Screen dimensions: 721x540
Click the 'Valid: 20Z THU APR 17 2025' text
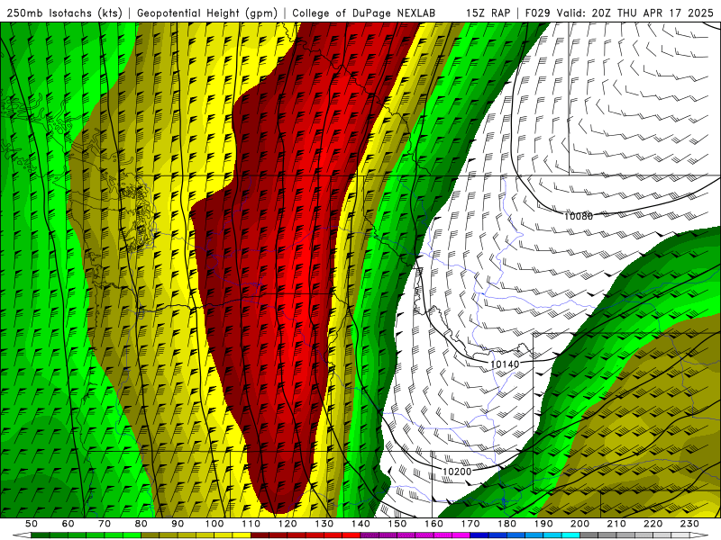(x=636, y=13)
